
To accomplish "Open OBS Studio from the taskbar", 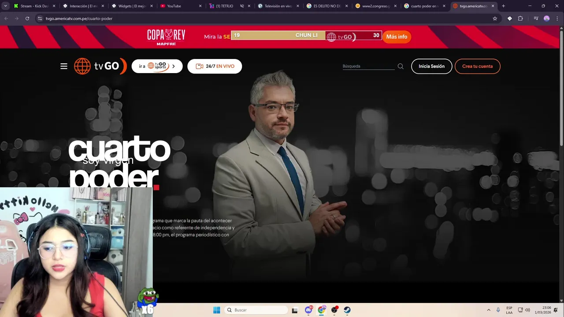I will [334, 310].
